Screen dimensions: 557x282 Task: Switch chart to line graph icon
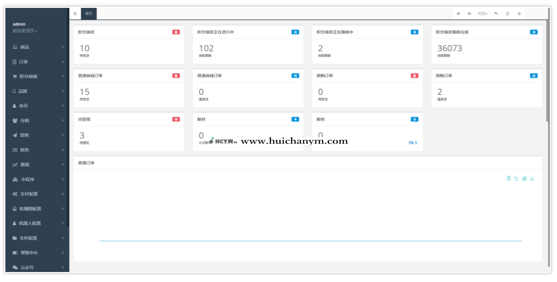point(516,178)
